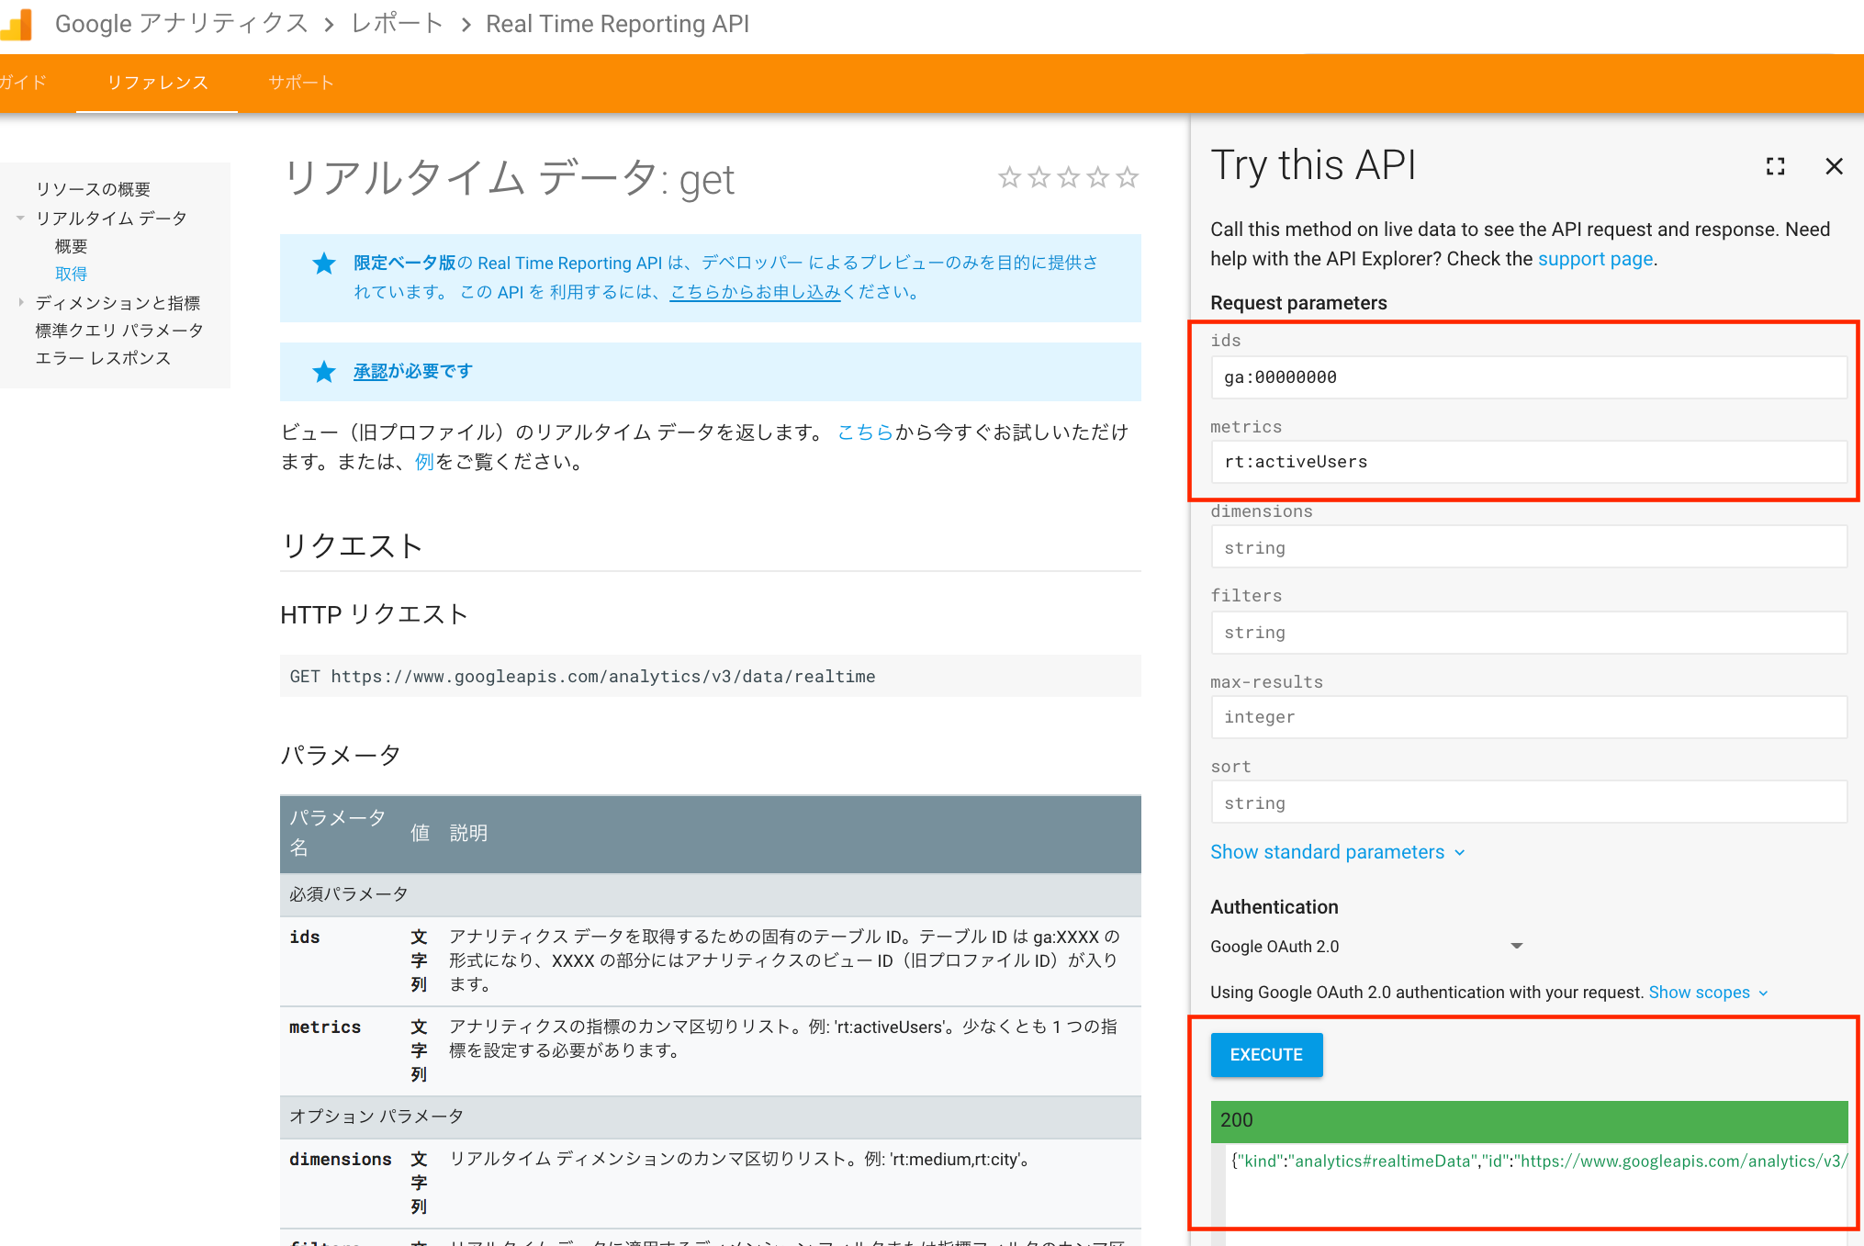1864x1246 pixels.
Task: Switch to the リファレンス tab
Action: 157,83
